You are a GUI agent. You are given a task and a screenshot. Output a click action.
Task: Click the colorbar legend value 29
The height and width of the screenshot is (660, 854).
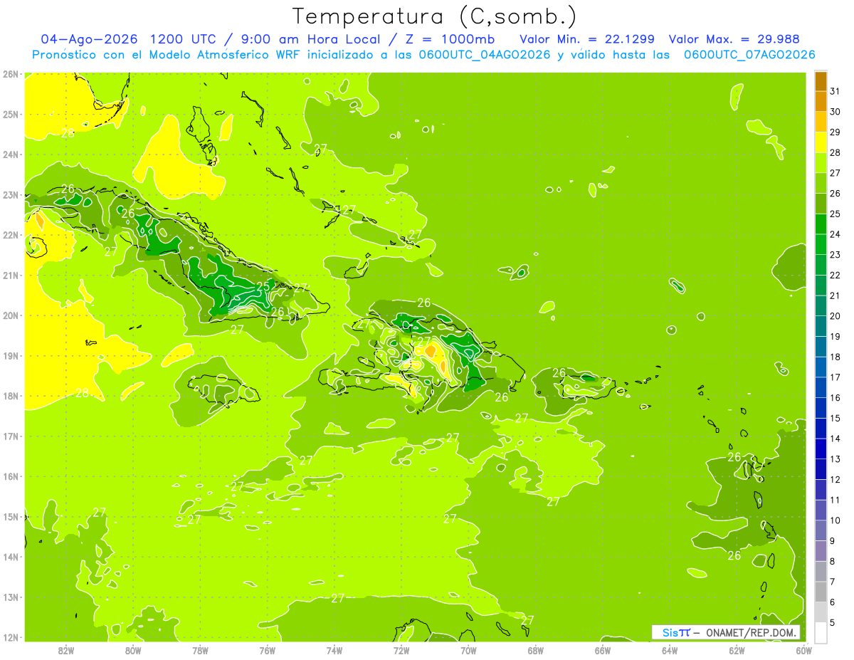pyautogui.click(x=835, y=132)
